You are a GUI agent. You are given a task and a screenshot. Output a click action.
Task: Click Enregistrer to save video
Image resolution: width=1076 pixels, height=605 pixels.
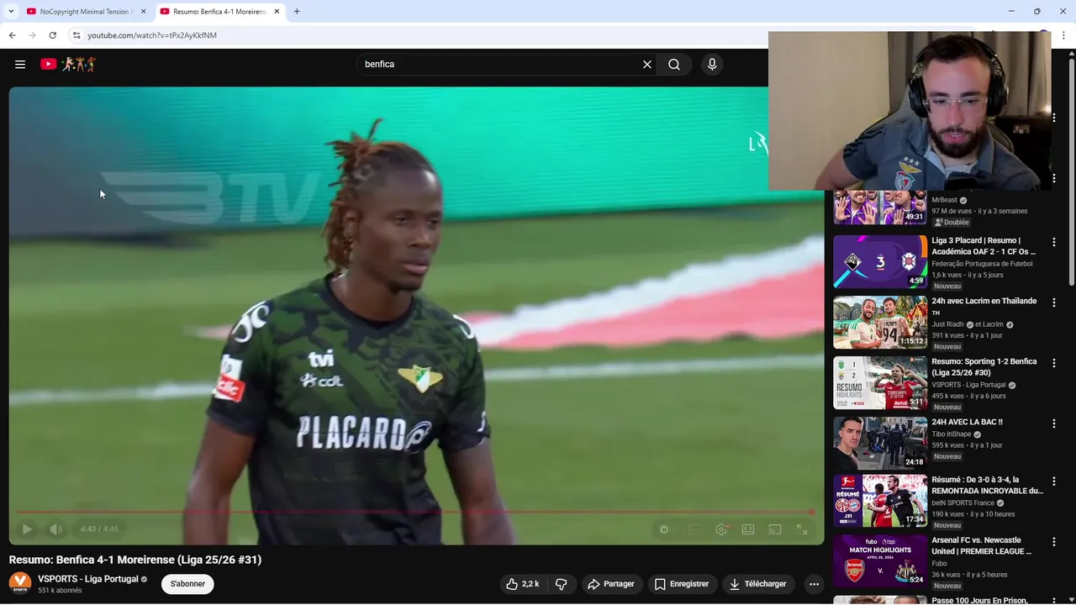click(x=682, y=584)
